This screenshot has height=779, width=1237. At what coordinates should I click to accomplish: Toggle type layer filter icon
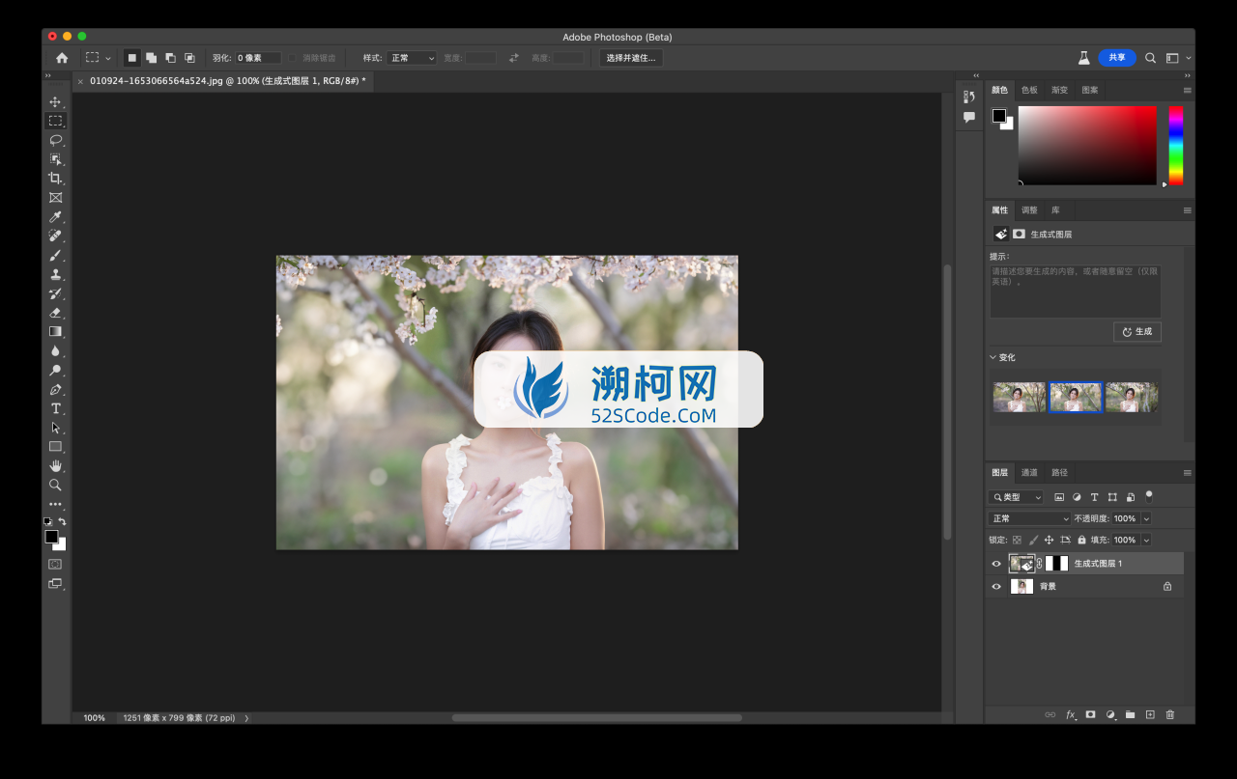(1094, 497)
